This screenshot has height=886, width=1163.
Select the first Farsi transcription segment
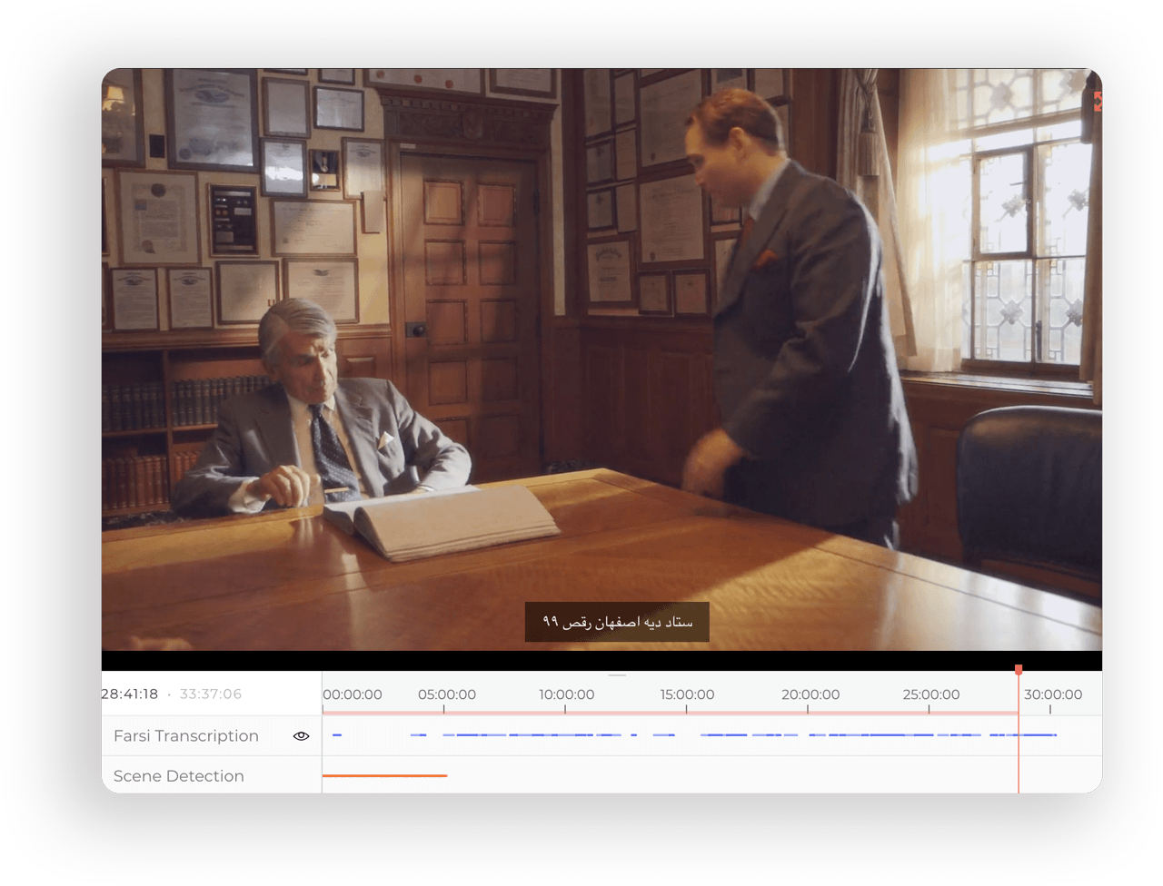click(336, 734)
